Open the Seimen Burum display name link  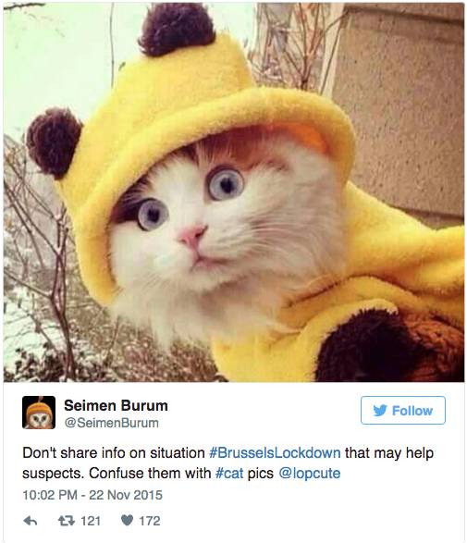click(x=116, y=405)
